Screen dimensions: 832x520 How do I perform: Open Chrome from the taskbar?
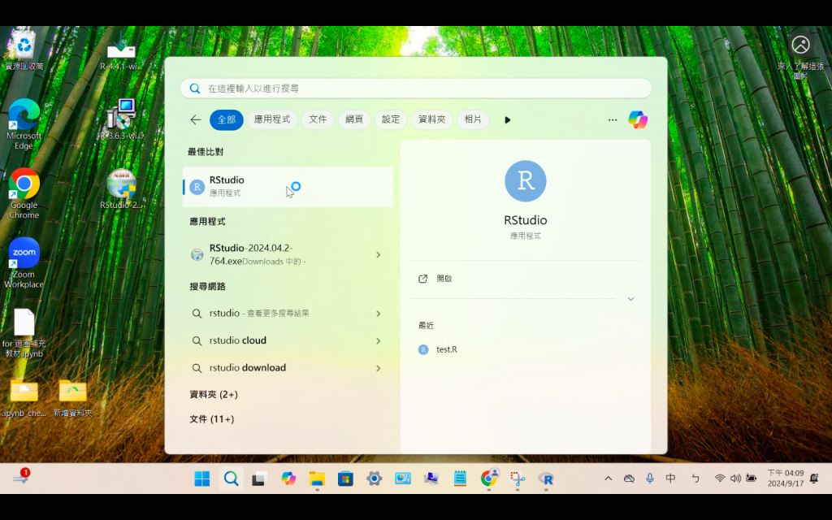[488, 479]
